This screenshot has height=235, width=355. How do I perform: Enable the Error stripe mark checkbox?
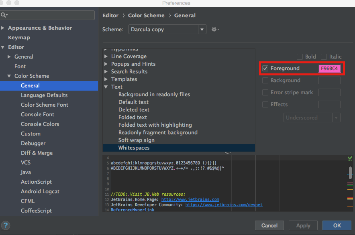tap(265, 92)
